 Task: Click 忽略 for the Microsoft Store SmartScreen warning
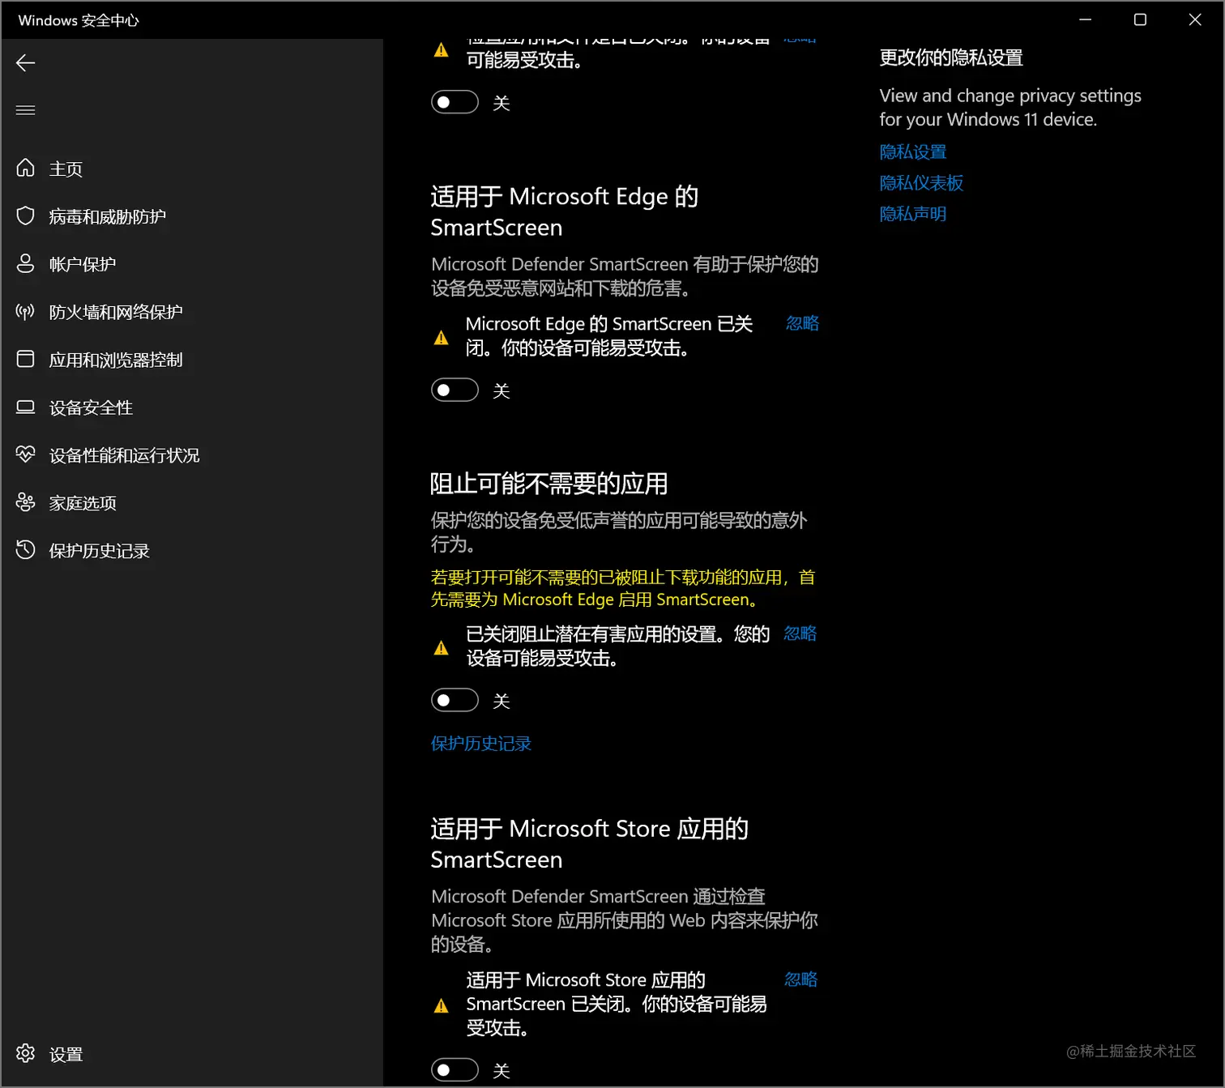(x=800, y=979)
